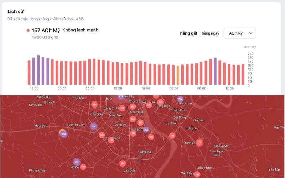Image resolution: width=285 pixels, height=178 pixels.
Task: Click the 174 marker near Công Vị
Action: [122, 108]
